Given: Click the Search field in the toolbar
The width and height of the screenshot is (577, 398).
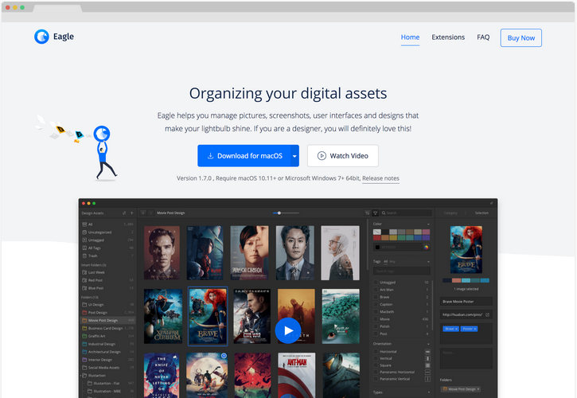Looking at the screenshot, I should click(406, 213).
